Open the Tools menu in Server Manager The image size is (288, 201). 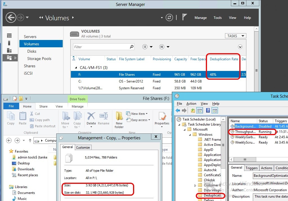click(x=217, y=18)
